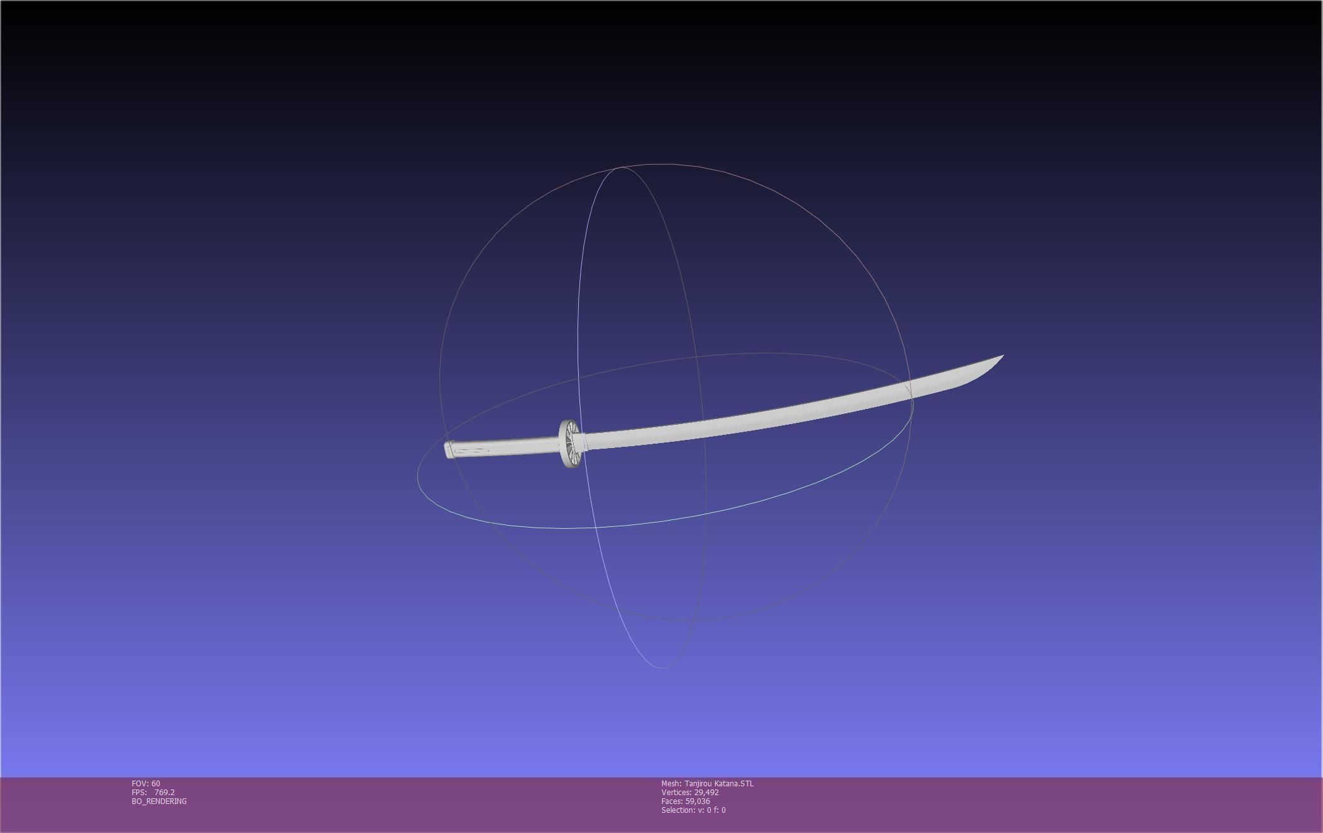Click the 'BO_RENDERING' status text
Image resolution: width=1323 pixels, height=833 pixels.
(159, 801)
